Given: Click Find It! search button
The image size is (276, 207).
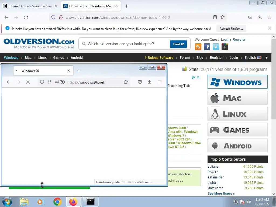Looking at the screenshot, I should [x=178, y=44].
